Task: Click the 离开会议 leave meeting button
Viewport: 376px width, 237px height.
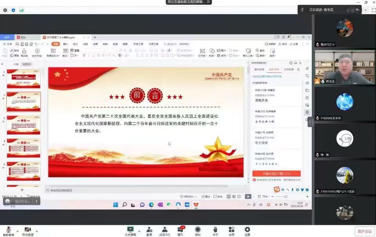Action: click(363, 231)
